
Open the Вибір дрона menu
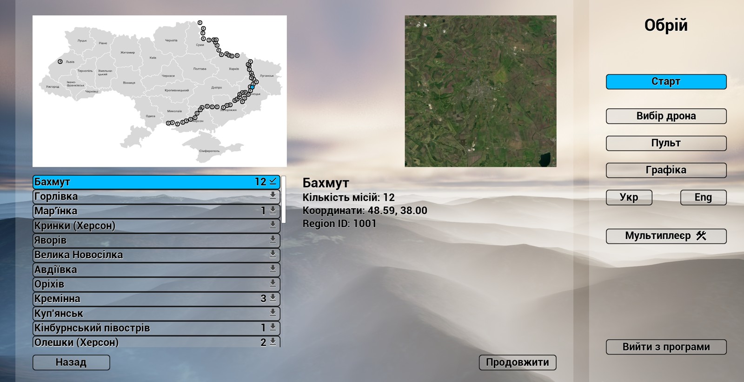(666, 116)
